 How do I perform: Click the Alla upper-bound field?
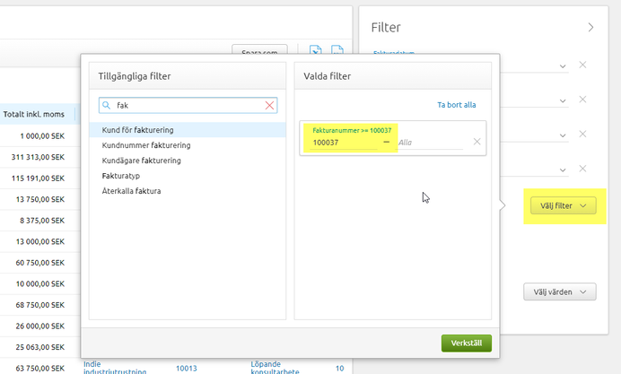[x=428, y=143]
